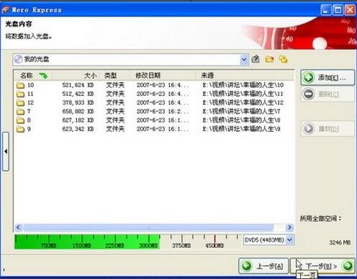Select the 658,882 KB size cell
Viewport: 357px width, 279px height.
pyautogui.click(x=78, y=112)
